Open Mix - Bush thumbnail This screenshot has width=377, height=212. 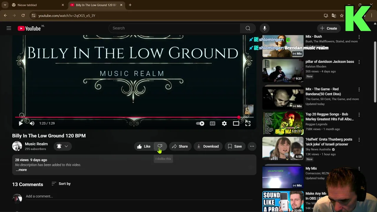[x=283, y=46]
